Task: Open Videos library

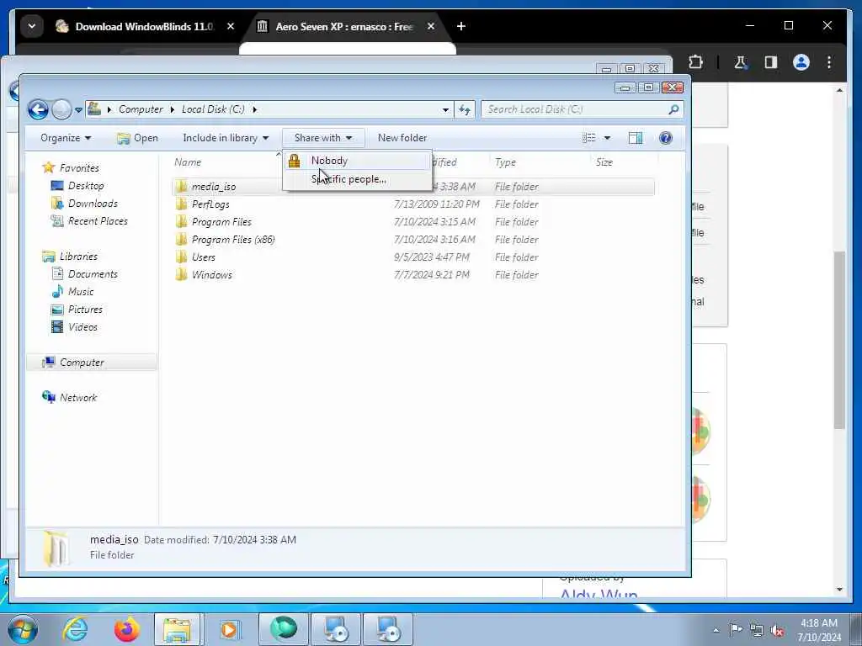Action: tap(82, 327)
